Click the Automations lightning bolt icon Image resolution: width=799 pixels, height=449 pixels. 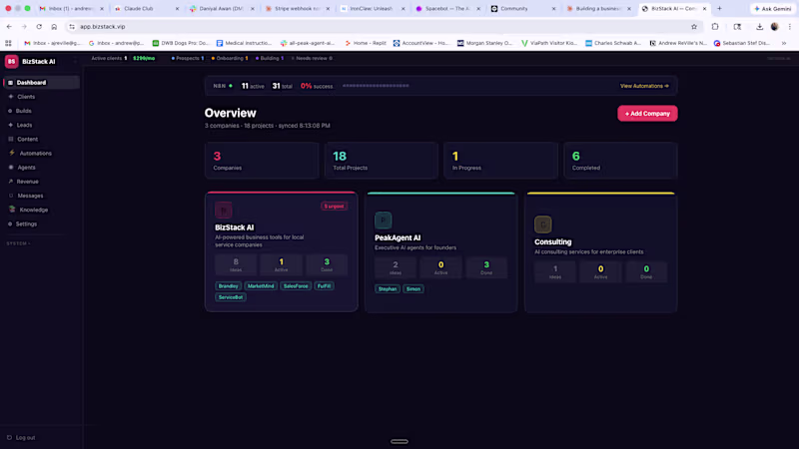12,153
